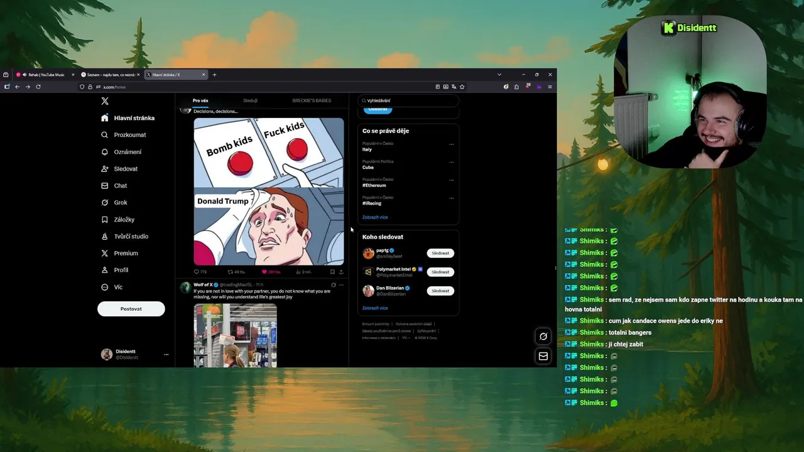Go to Profil in the sidebar
This screenshot has width=804, height=452.
[x=114, y=270]
